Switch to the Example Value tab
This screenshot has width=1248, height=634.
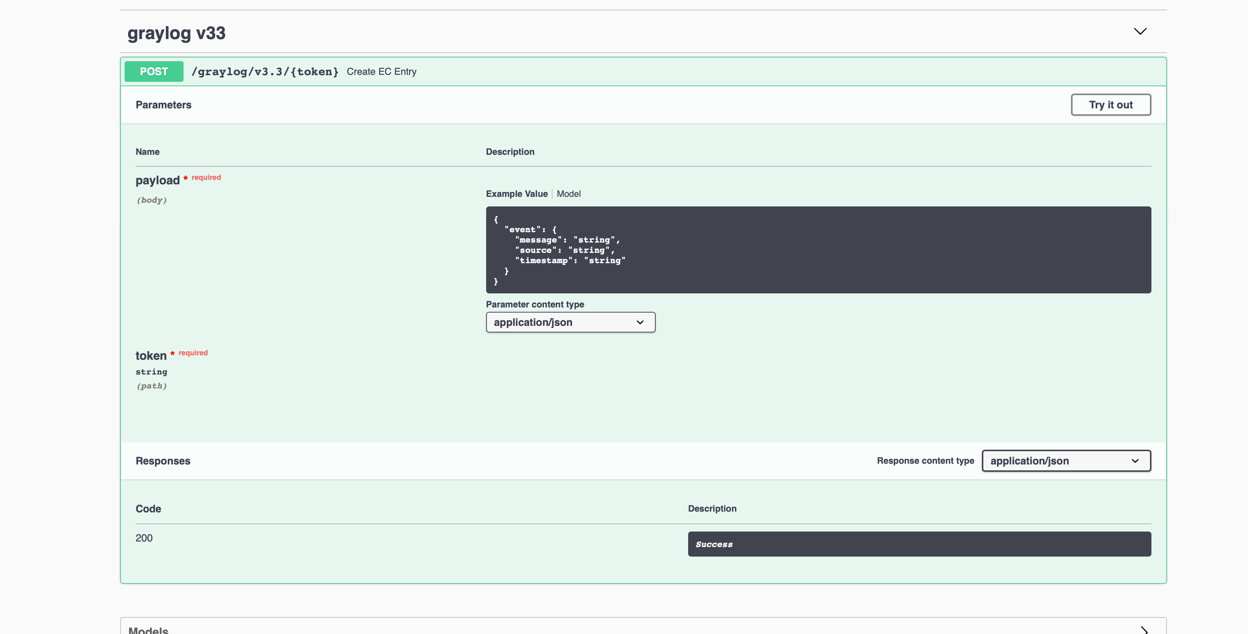click(x=516, y=194)
